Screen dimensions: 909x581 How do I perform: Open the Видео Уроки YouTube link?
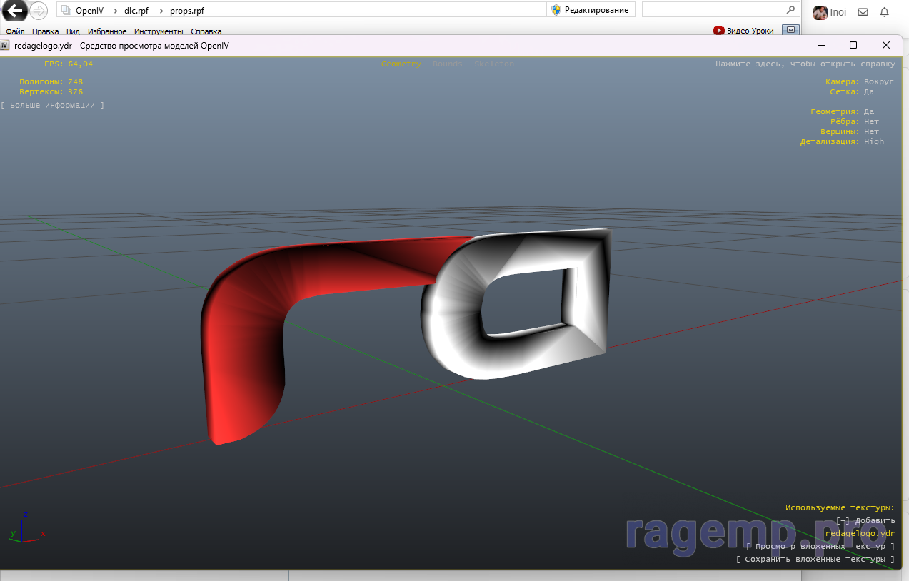point(743,31)
